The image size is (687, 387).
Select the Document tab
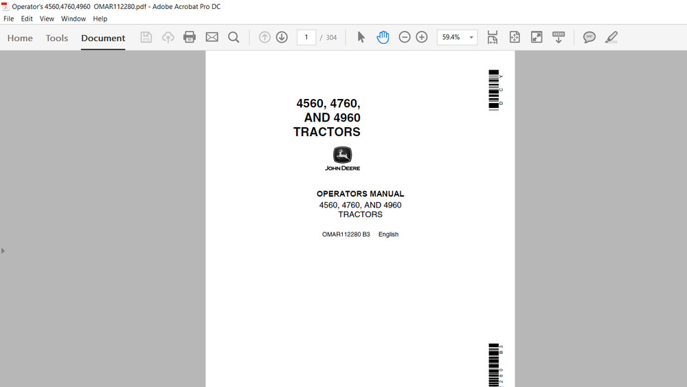click(x=103, y=38)
